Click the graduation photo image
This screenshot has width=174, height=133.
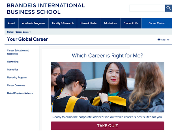108,87
